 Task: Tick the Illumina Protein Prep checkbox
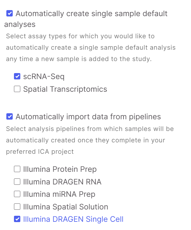[17, 169]
